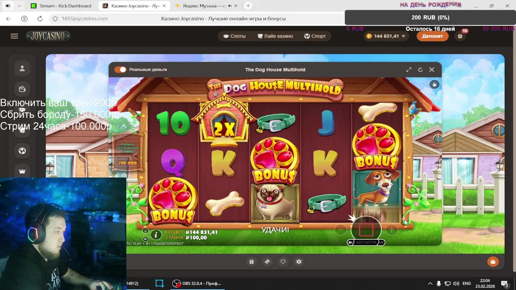Open OBS 32.0.4 in the taskbar
The width and height of the screenshot is (516, 290).
(x=197, y=283)
